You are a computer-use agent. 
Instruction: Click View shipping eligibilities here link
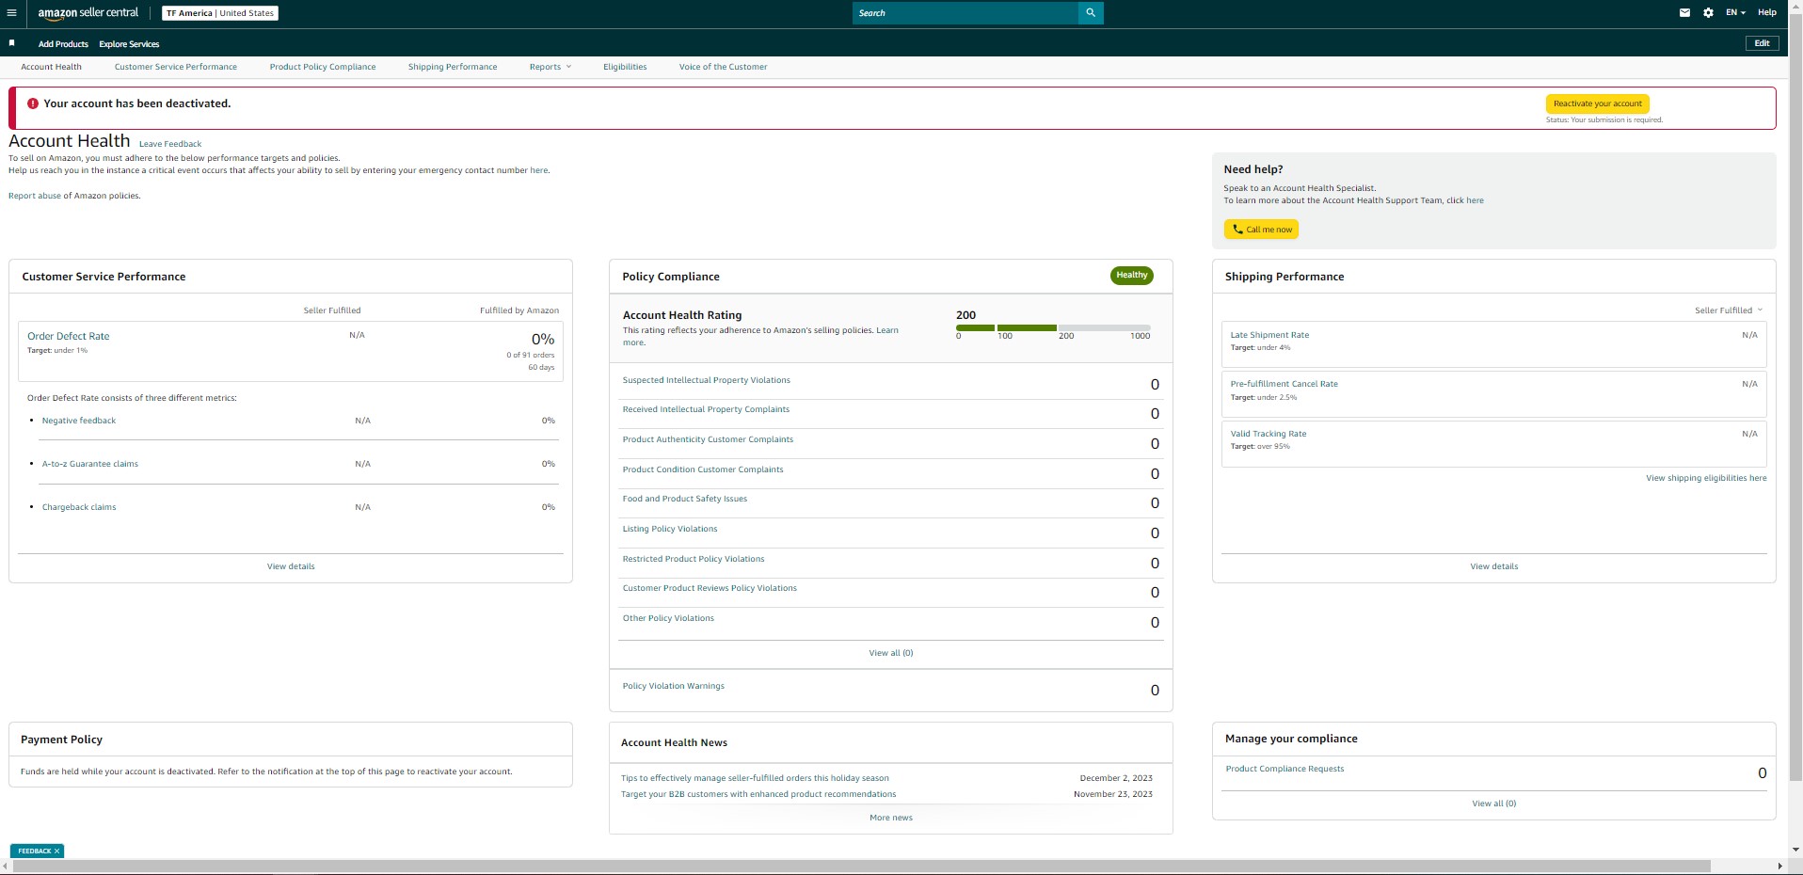(1706, 478)
